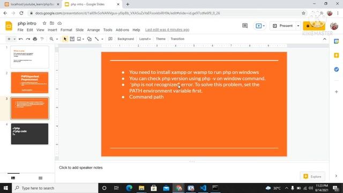The width and height of the screenshot is (343, 193).
Task: Select slide 2 PHP Hypertext thumbnail
Action: 30,83
